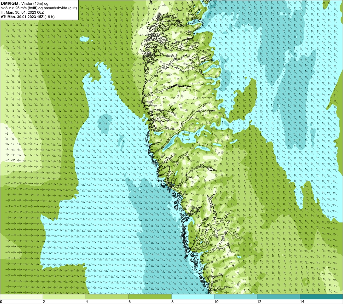Pick the dark teal above-14 m/s scale swatch
This screenshot has height=304, width=343.
(x=321, y=296)
